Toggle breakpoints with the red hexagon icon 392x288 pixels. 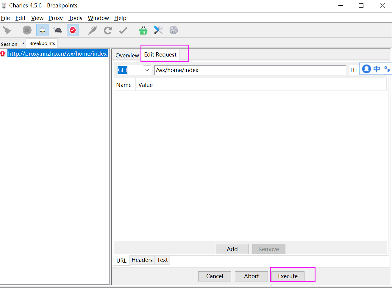(73, 30)
